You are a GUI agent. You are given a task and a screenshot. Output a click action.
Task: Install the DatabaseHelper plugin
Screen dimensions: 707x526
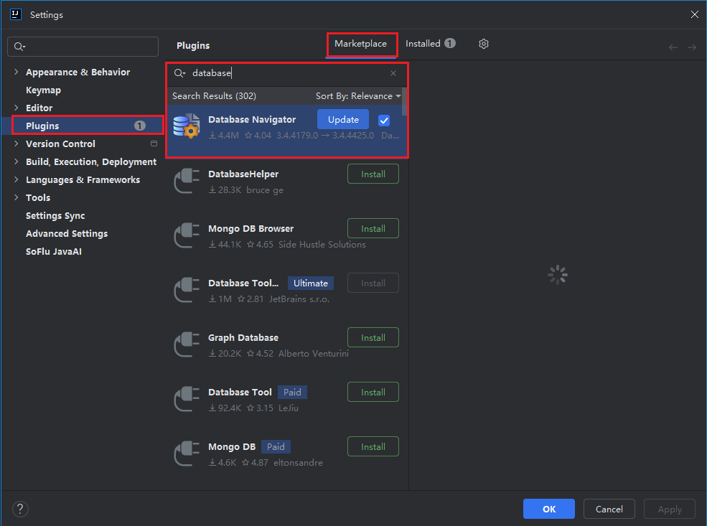(373, 174)
